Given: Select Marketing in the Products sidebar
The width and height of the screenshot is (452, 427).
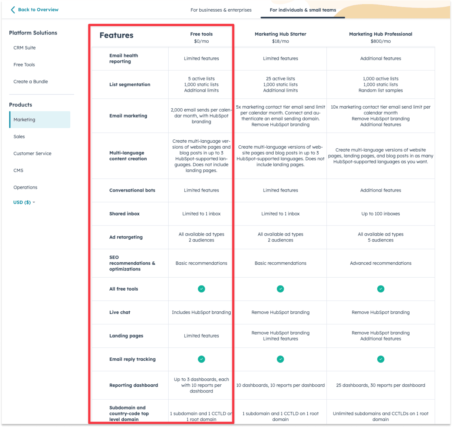Looking at the screenshot, I should tap(24, 119).
